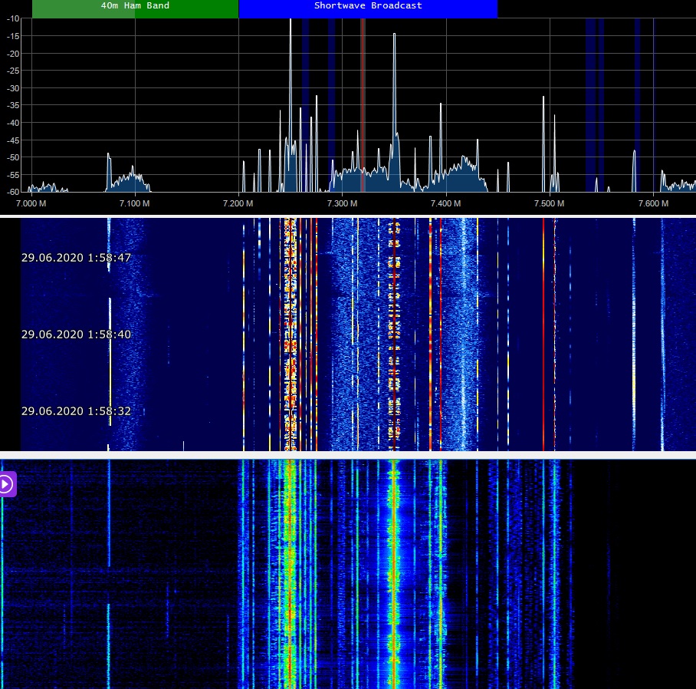Click the 29.06.2020 1:58:32 timestamp

point(76,411)
